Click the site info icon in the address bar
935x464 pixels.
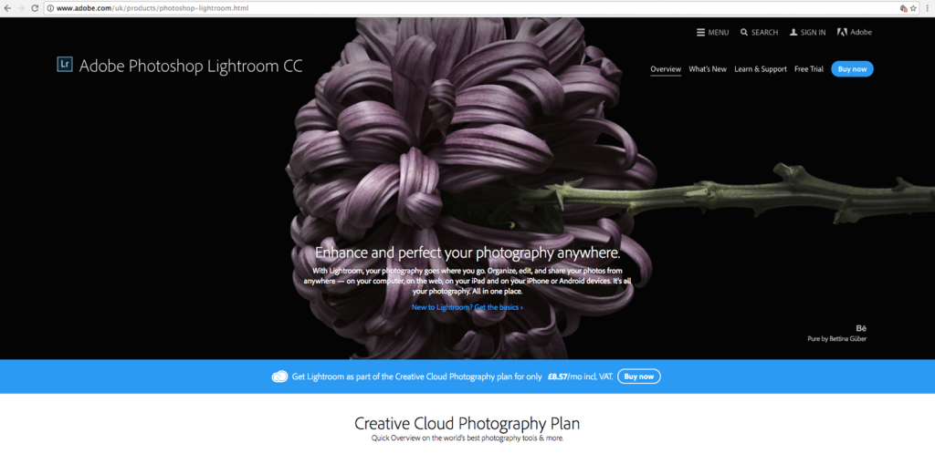pyautogui.click(x=50, y=8)
